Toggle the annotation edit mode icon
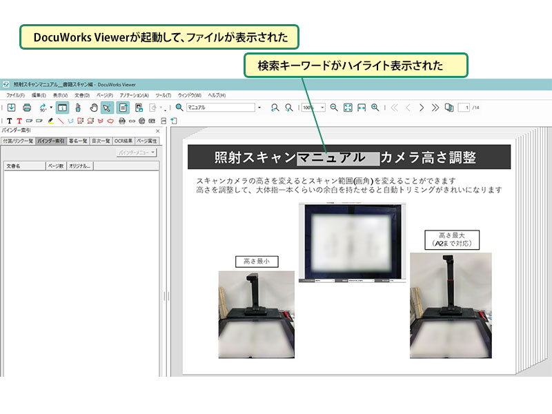Viewport: 552px width, 414px height. pos(124,108)
